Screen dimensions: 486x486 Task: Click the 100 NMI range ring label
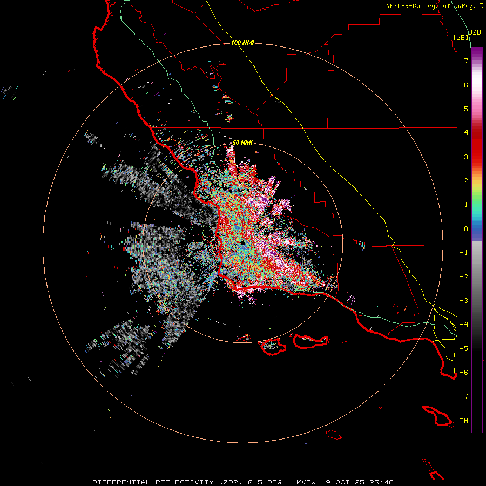coord(242,43)
